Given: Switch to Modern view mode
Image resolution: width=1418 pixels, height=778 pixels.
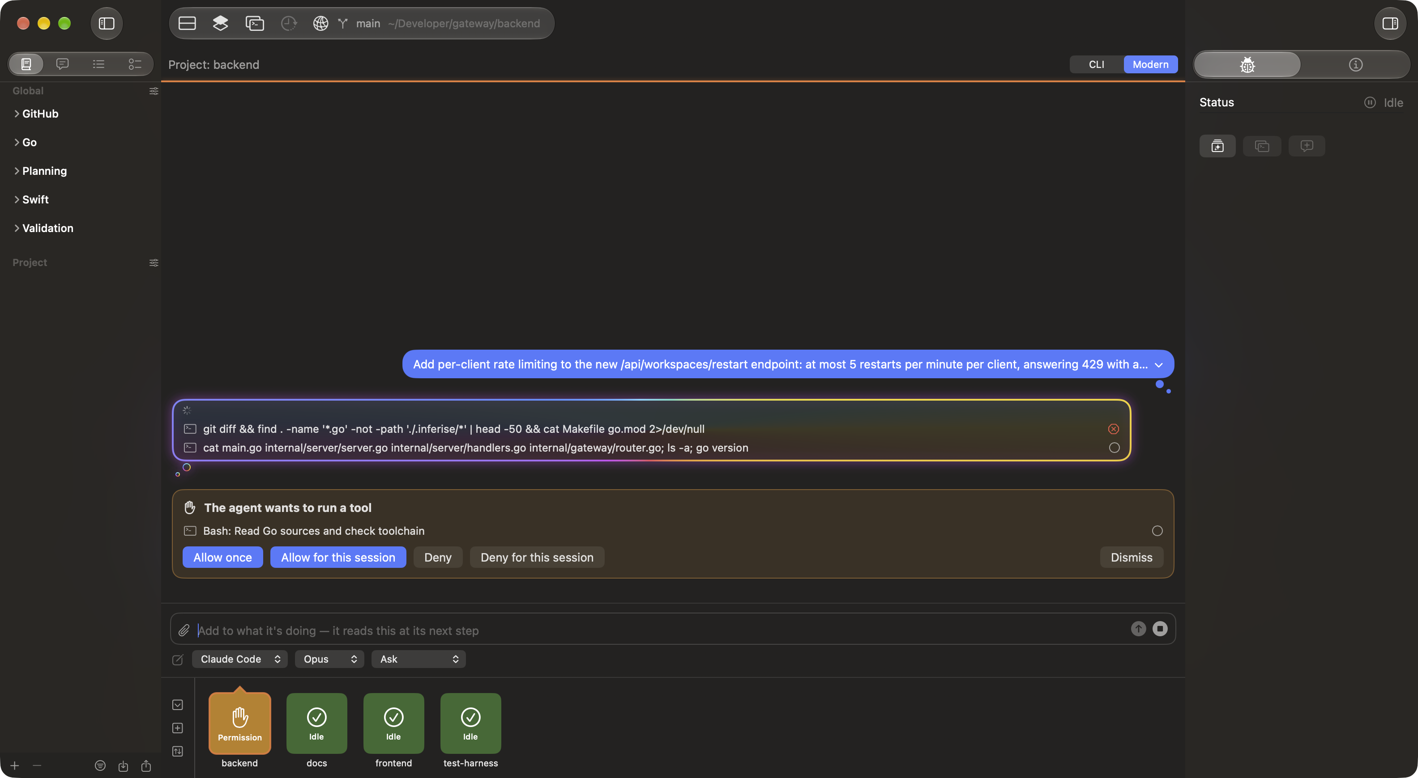Looking at the screenshot, I should pos(1150,64).
